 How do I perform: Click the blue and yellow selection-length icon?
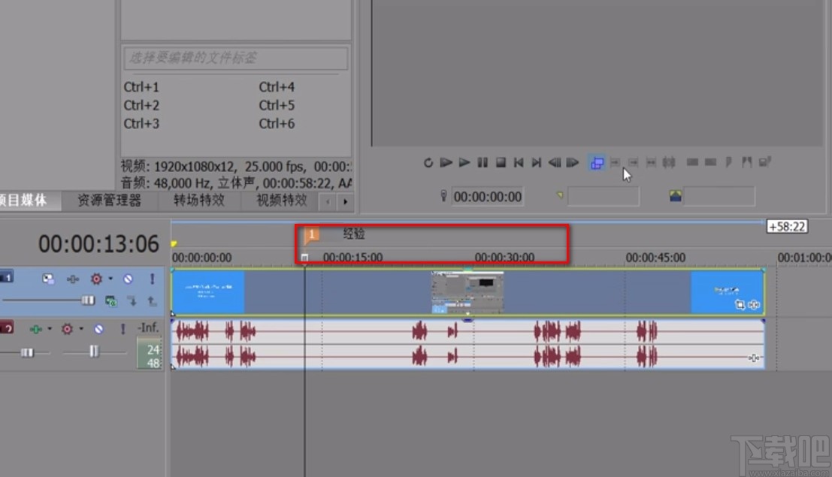(676, 196)
